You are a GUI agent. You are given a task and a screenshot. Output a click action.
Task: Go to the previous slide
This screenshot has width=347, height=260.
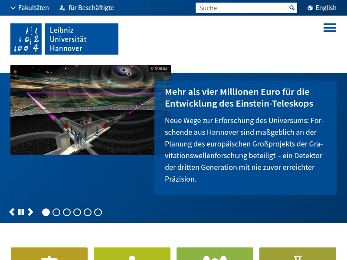point(12,212)
